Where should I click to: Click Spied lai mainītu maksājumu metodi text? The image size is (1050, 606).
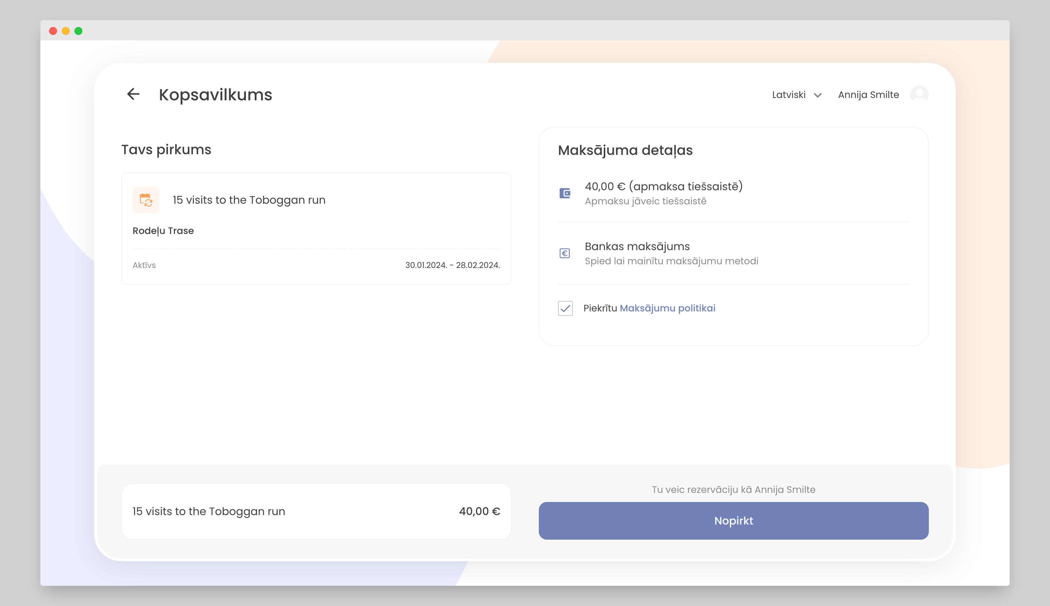click(x=671, y=261)
